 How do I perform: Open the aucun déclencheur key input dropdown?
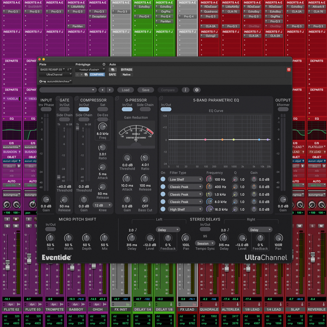coord(59,81)
